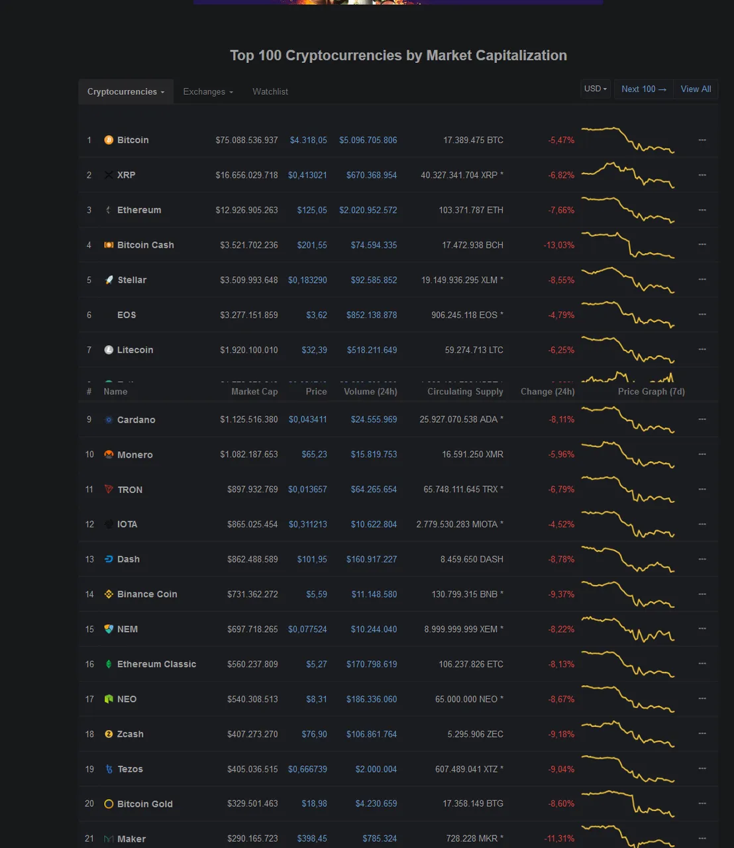
Task: Open Bitcoin Cash 7-day price graph
Action: click(627, 245)
